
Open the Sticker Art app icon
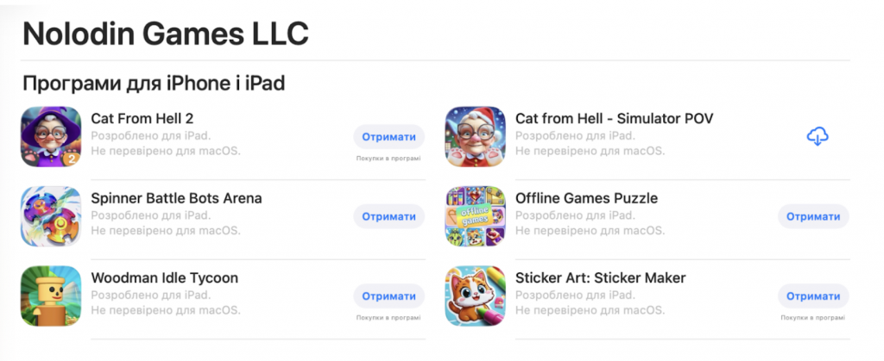tap(476, 296)
